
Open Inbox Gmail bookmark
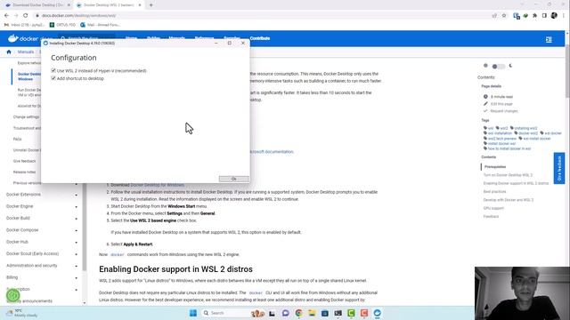pyautogui.click(x=24, y=25)
